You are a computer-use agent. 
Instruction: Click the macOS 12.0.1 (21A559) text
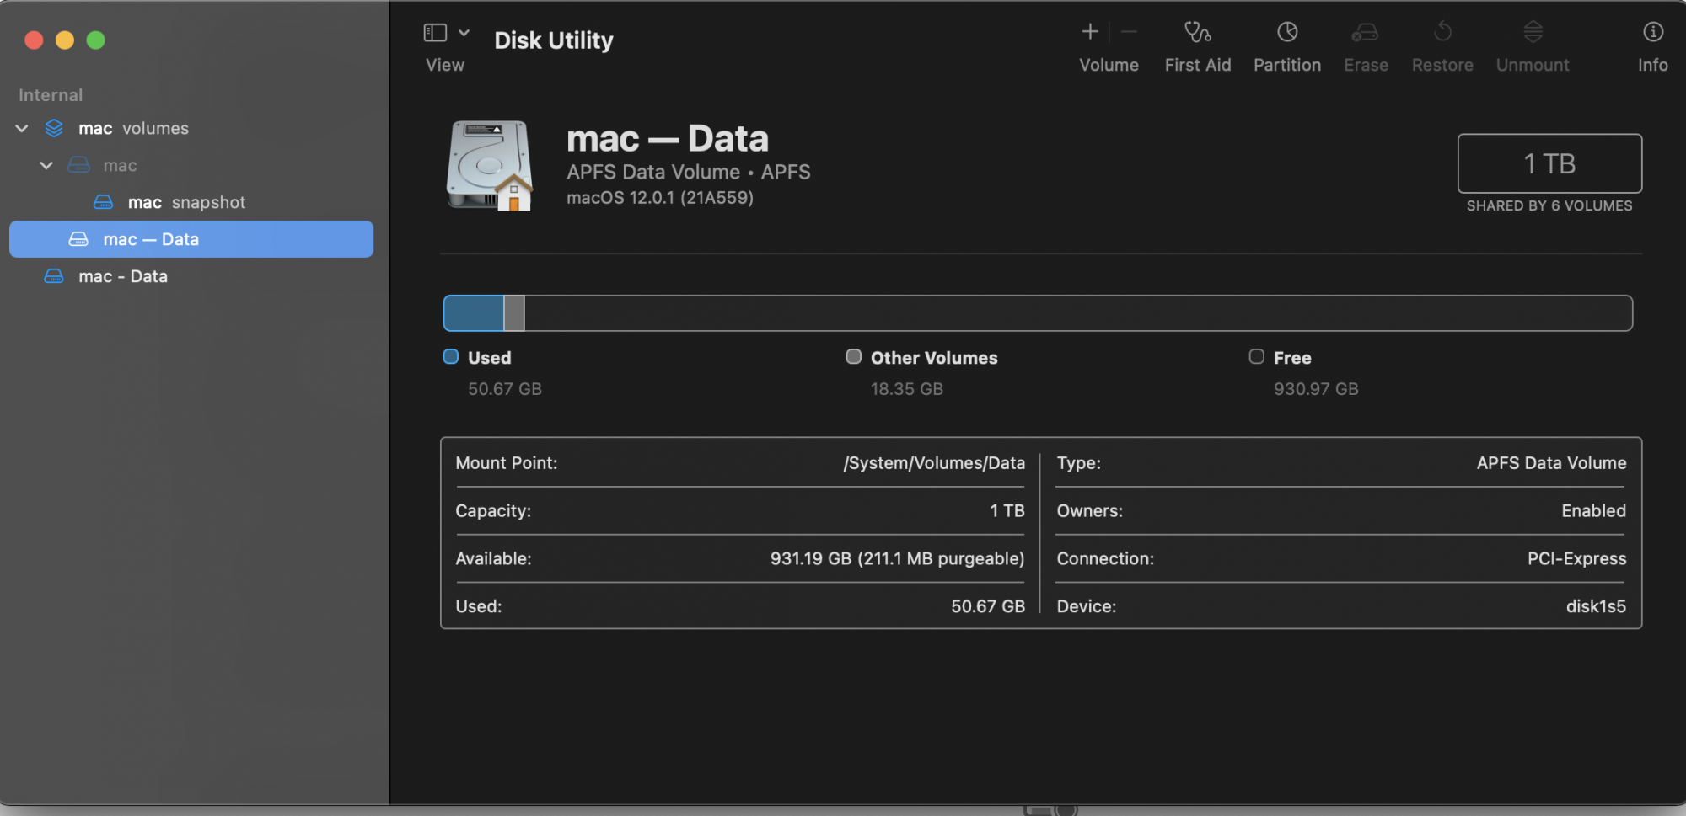(x=660, y=198)
